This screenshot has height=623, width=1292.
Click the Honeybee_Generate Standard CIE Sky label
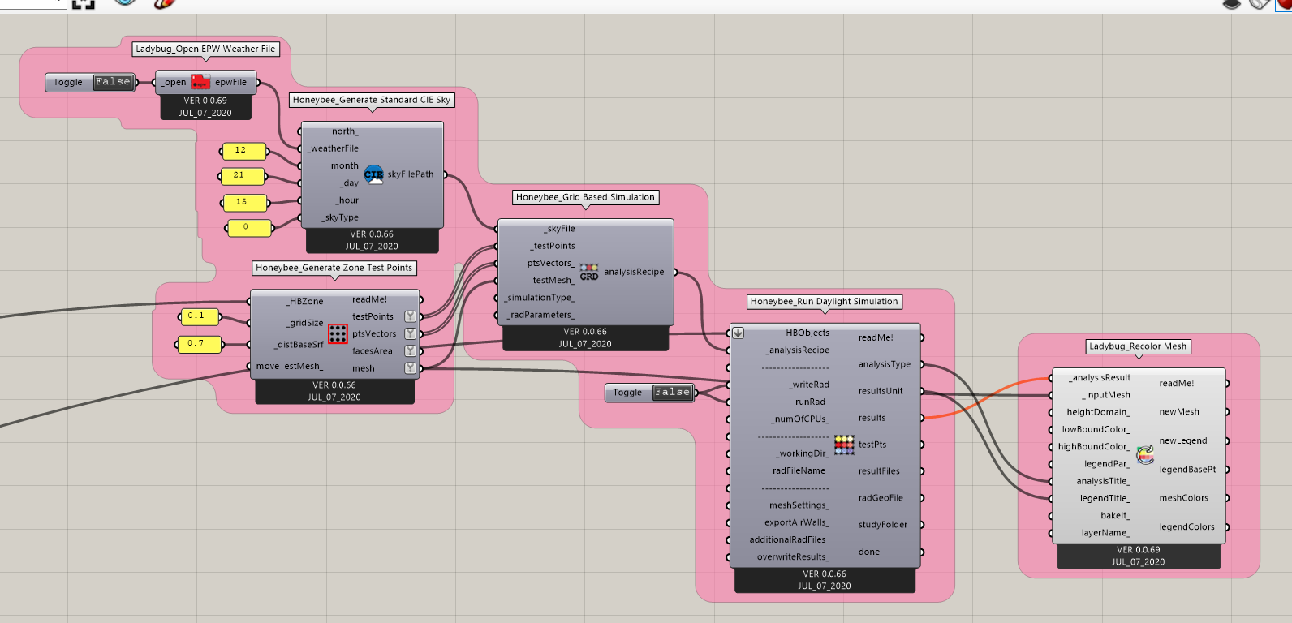pos(372,100)
